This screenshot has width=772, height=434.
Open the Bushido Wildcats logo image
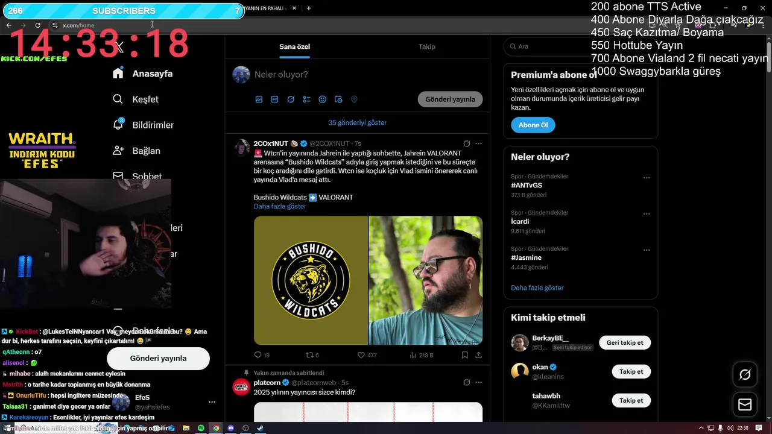[311, 280]
